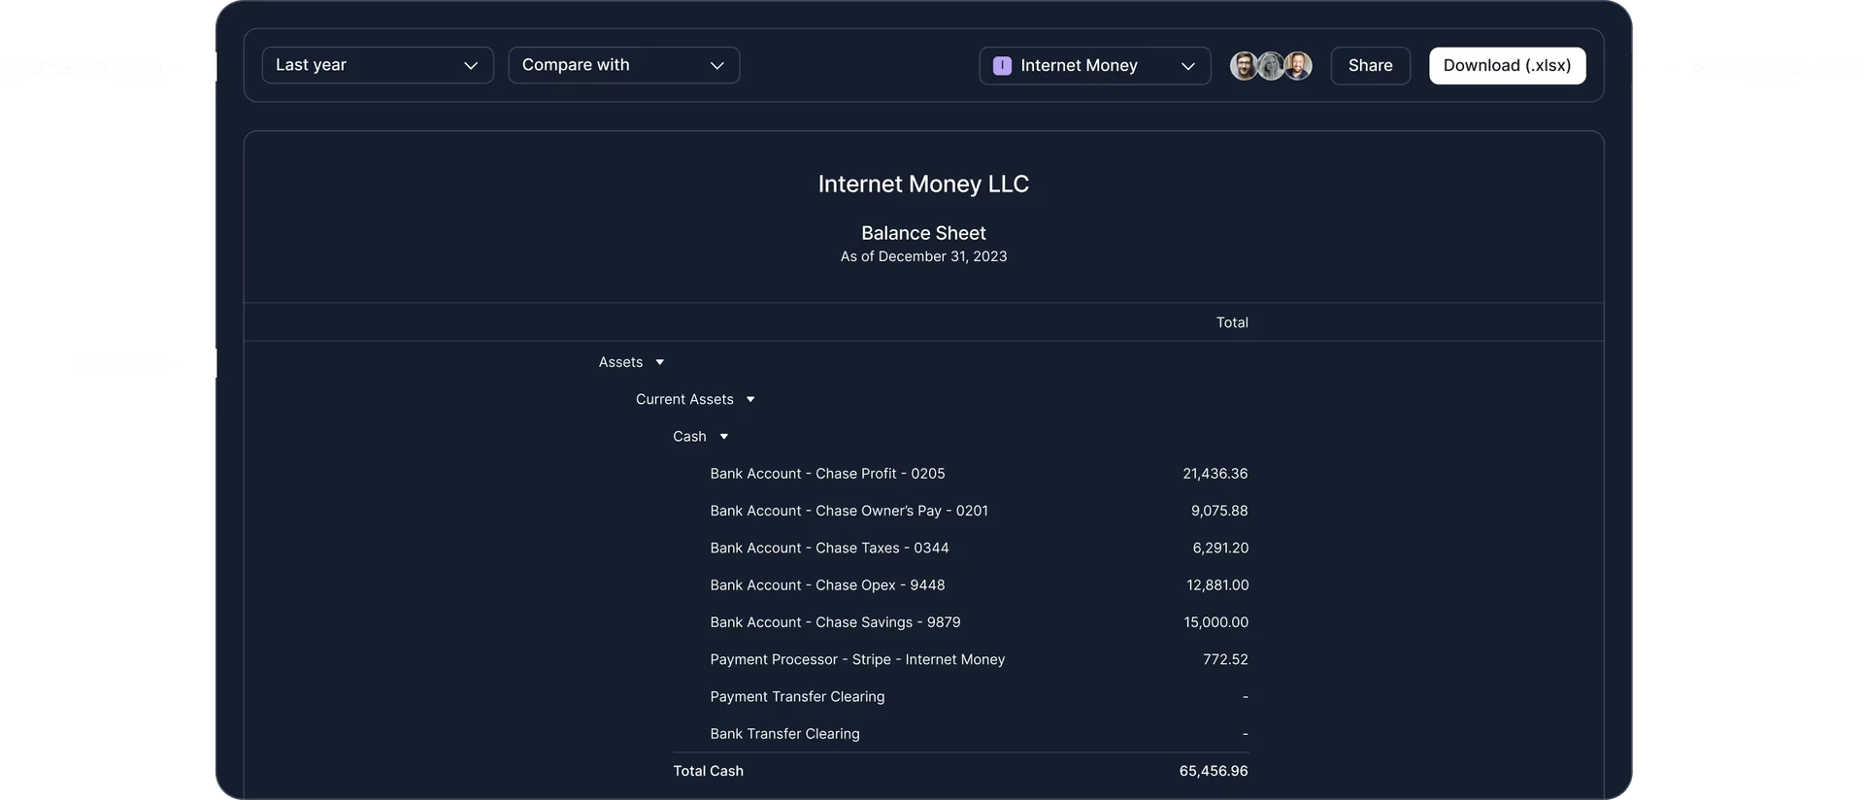Click the Internet Money LLC title
The height and width of the screenshot is (800, 1864).
click(923, 184)
